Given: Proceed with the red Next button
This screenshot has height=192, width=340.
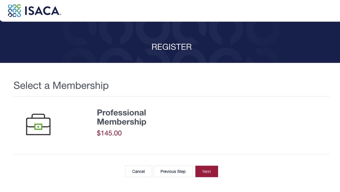Looking at the screenshot, I should (207, 172).
